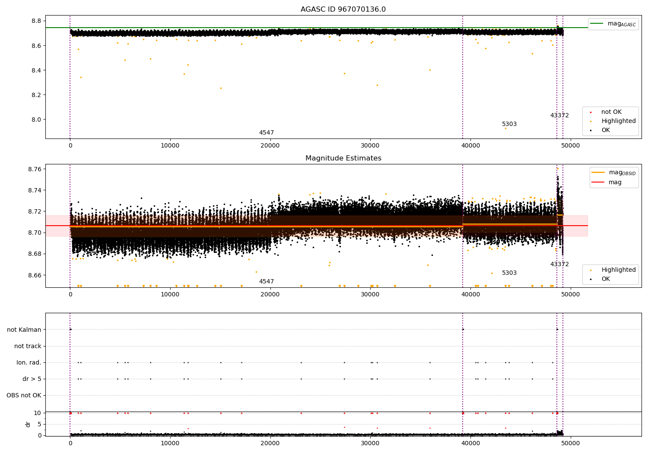
Task: Click the '8.4' y-axis tick label
Action: coord(36,70)
